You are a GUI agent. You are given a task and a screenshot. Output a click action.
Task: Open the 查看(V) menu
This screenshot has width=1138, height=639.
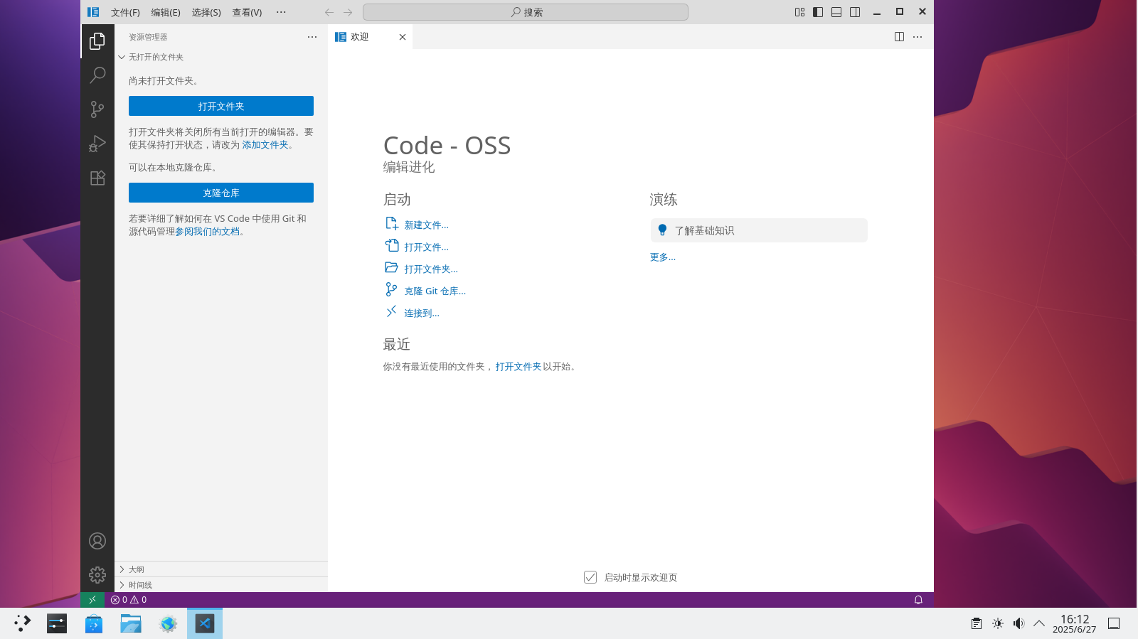(247, 12)
